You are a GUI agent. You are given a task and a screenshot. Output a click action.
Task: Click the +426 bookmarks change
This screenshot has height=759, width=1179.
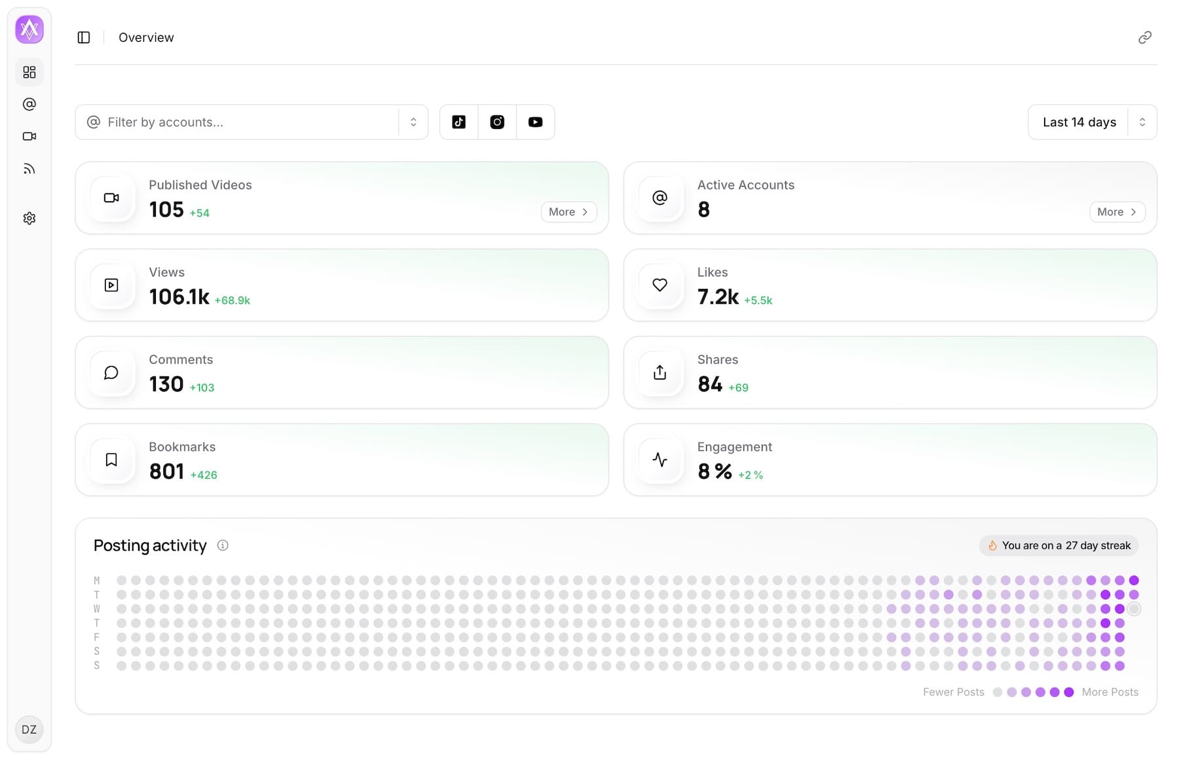[x=204, y=475]
